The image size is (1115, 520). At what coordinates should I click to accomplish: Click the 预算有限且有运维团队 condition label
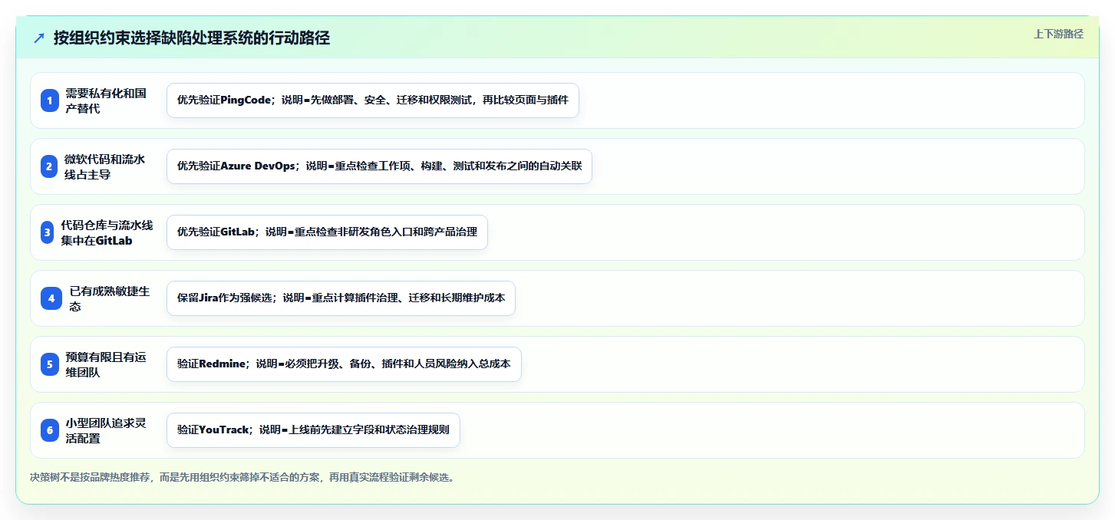[x=106, y=364]
